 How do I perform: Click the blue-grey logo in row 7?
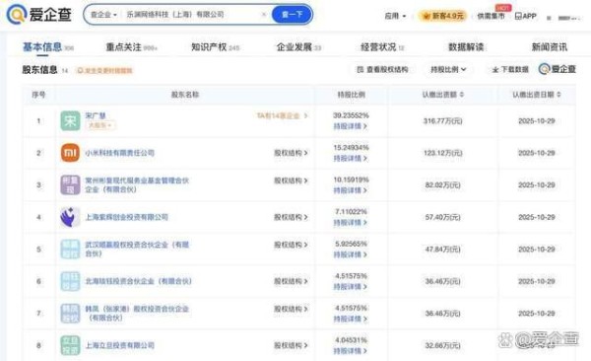click(x=70, y=314)
